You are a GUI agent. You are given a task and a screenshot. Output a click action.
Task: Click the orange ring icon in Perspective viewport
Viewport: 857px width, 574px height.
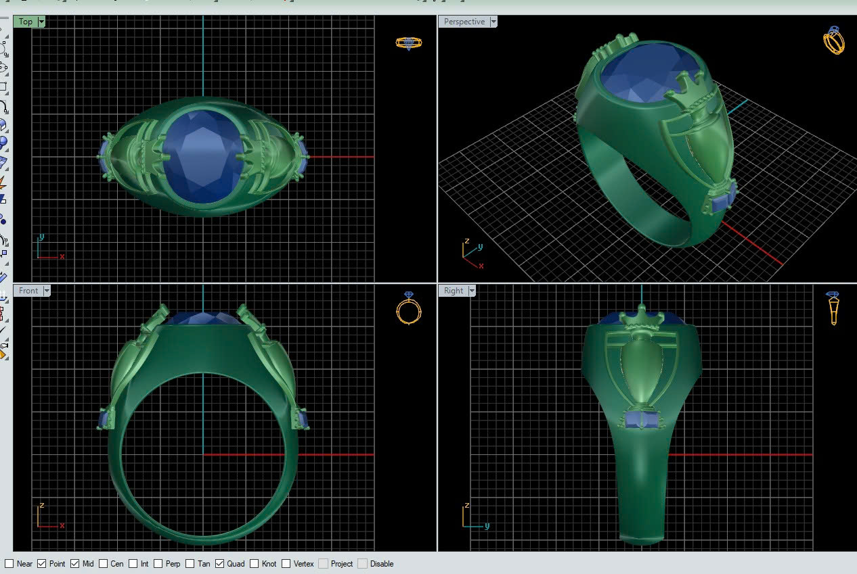[834, 41]
